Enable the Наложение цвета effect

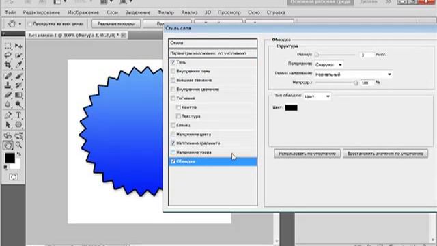[173, 134]
